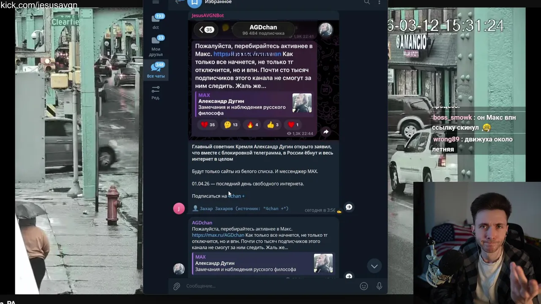541x304 pixels.
Task: Open the Telegram hamburger menu
Action: [x=156, y=2]
